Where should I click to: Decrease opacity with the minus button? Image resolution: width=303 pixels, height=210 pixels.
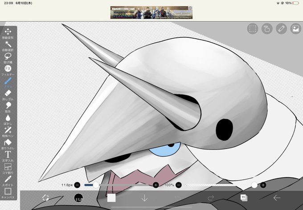[179, 185]
